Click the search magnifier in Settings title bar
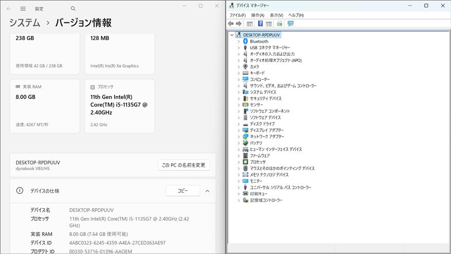This screenshot has height=254, width=451. coord(73,9)
